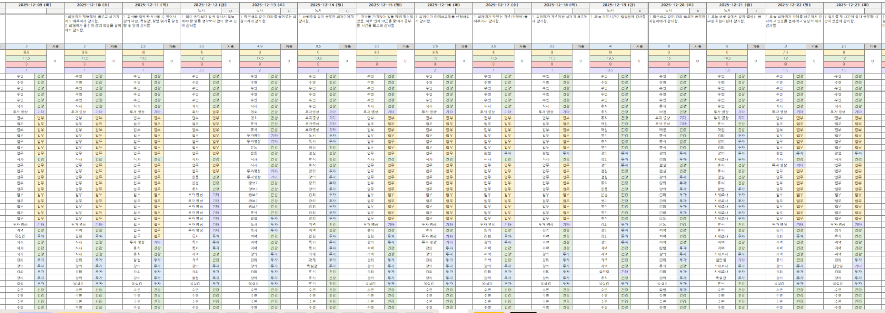Select the yellow 5 cell under 2025-12-12
Viewport: 885px width, 313px height.
(202, 53)
